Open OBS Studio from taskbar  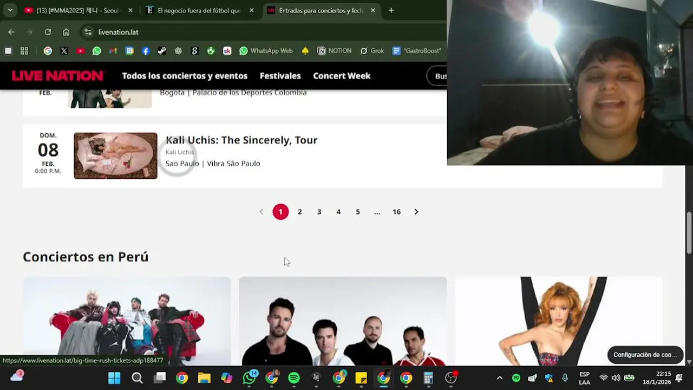coord(451,378)
